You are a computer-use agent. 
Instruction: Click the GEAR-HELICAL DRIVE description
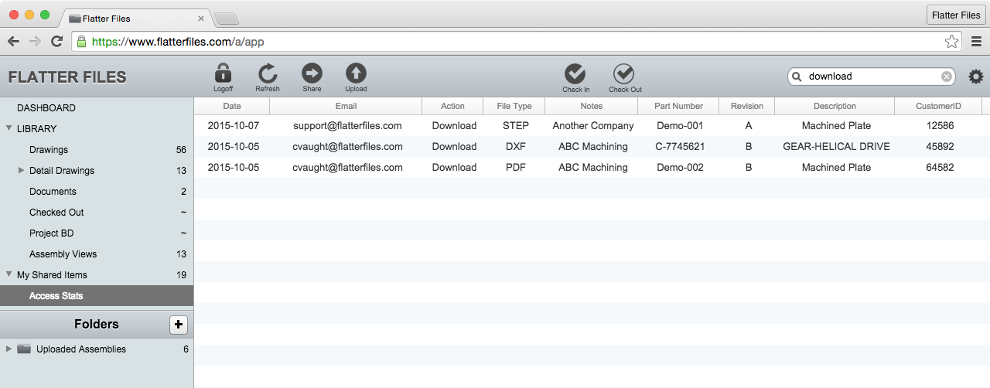pos(836,146)
